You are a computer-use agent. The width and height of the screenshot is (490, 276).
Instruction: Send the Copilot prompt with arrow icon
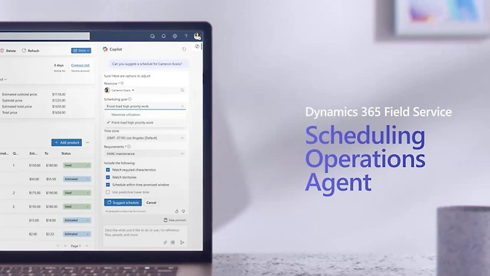(x=182, y=242)
